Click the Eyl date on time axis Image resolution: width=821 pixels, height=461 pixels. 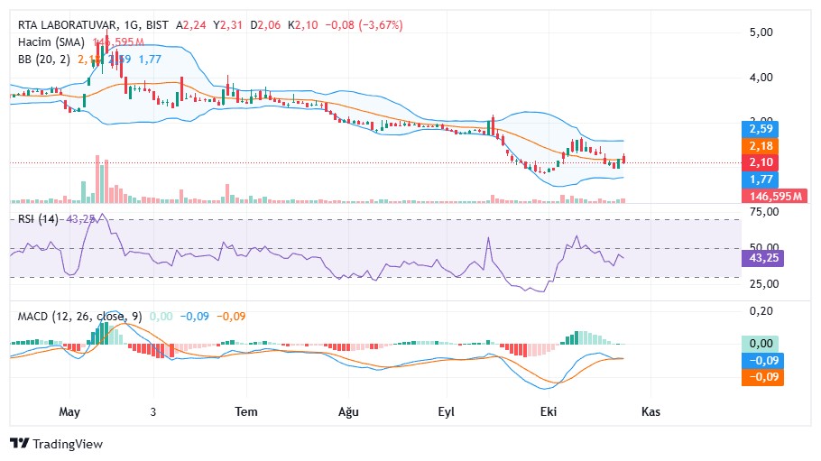[x=446, y=411]
